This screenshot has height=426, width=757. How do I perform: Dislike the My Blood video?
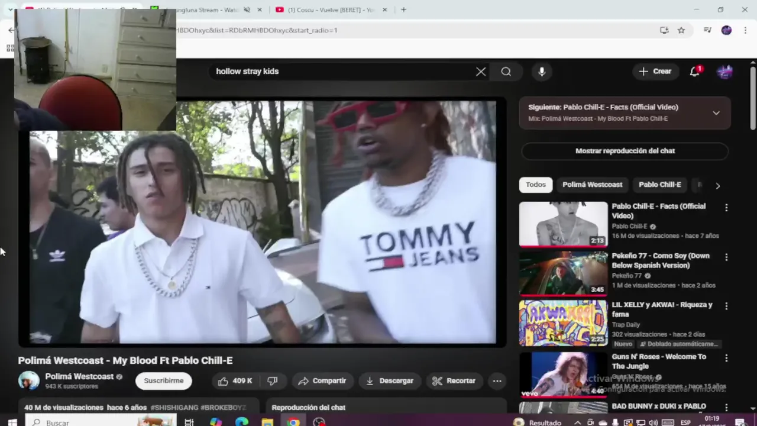(x=273, y=381)
